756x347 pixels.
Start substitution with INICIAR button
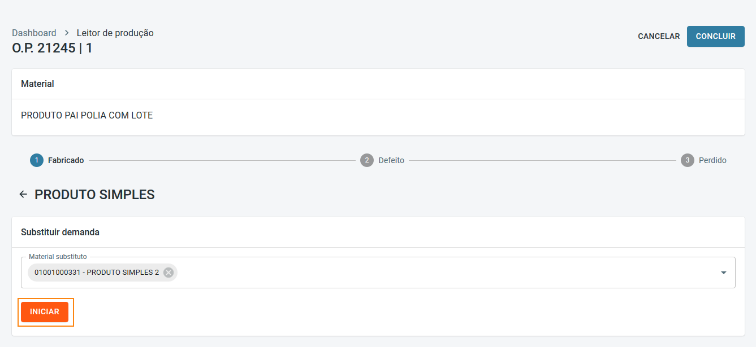(x=45, y=312)
